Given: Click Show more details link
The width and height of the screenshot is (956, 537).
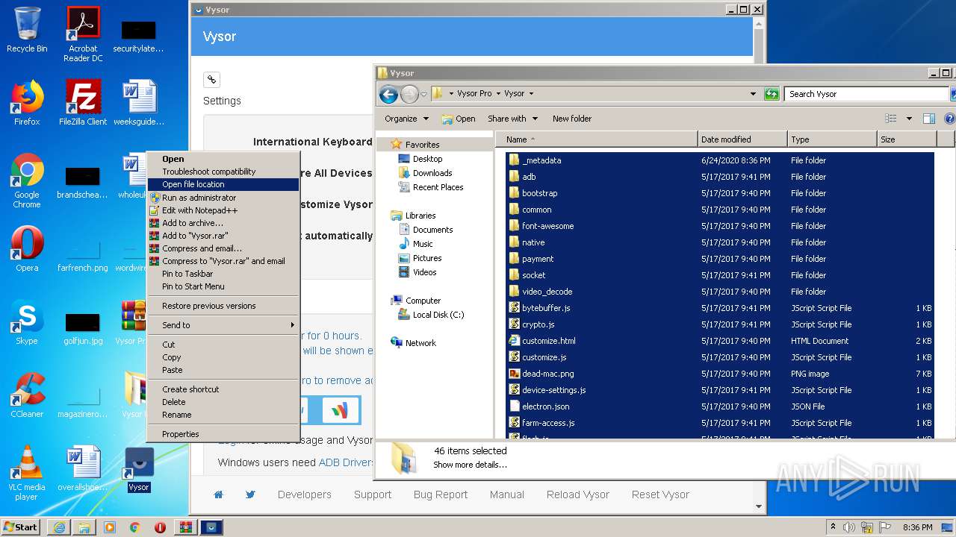Looking at the screenshot, I should (470, 465).
